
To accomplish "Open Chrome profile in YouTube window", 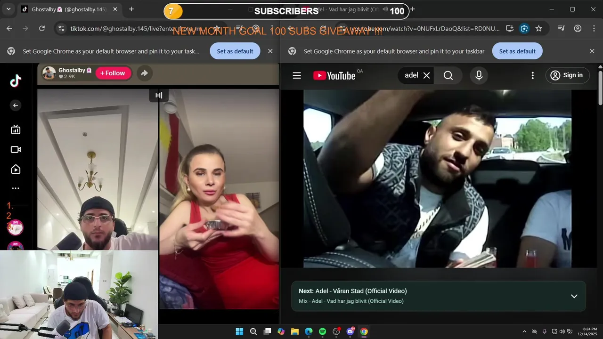I will 578,29.
